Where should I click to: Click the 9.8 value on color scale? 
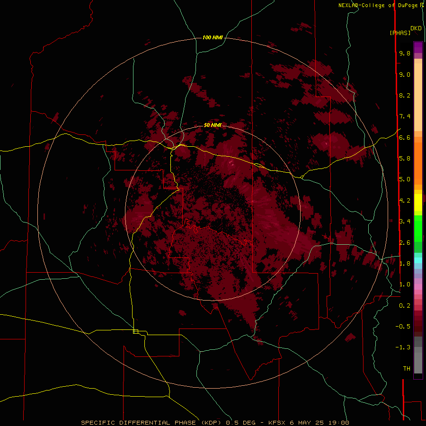coord(405,53)
